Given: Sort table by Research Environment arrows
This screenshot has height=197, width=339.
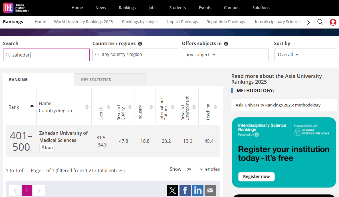Looking at the screenshot, I should [x=194, y=107].
